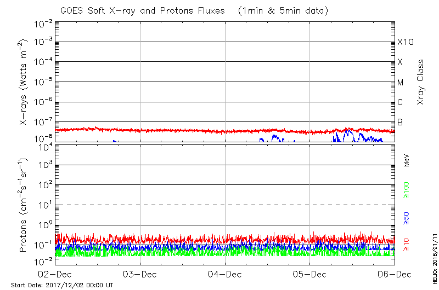Select the M flare class label
This screenshot has width=439, height=290.
(401, 82)
